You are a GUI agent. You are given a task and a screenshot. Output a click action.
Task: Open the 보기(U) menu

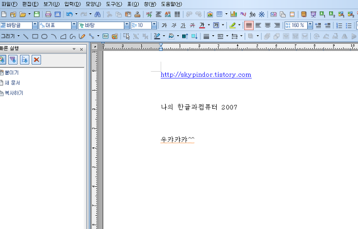coord(52,4)
